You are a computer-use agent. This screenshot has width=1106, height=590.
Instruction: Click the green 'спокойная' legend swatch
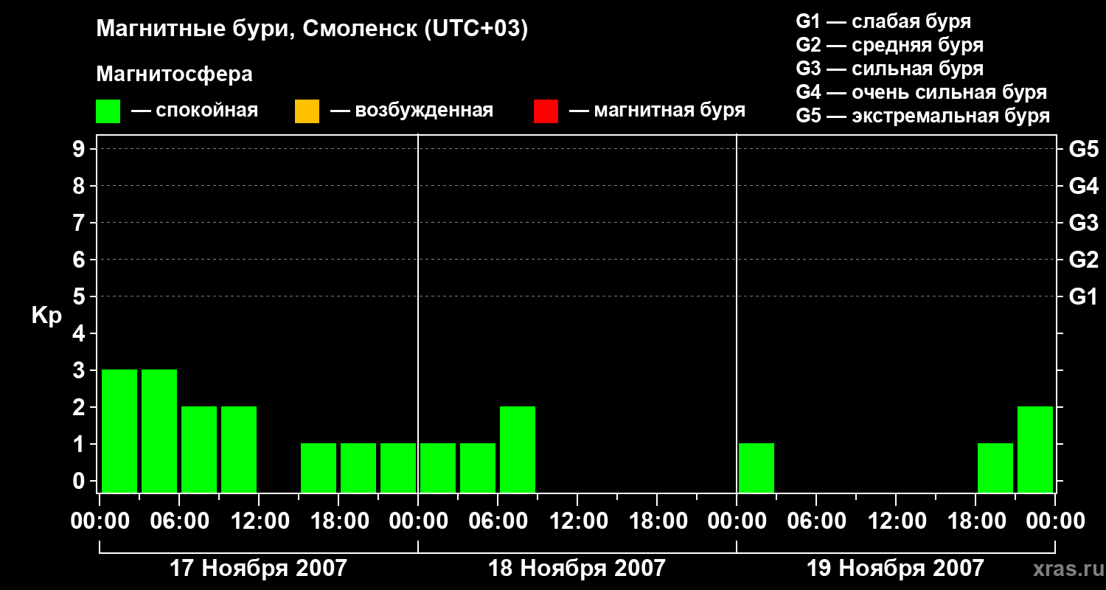108,111
